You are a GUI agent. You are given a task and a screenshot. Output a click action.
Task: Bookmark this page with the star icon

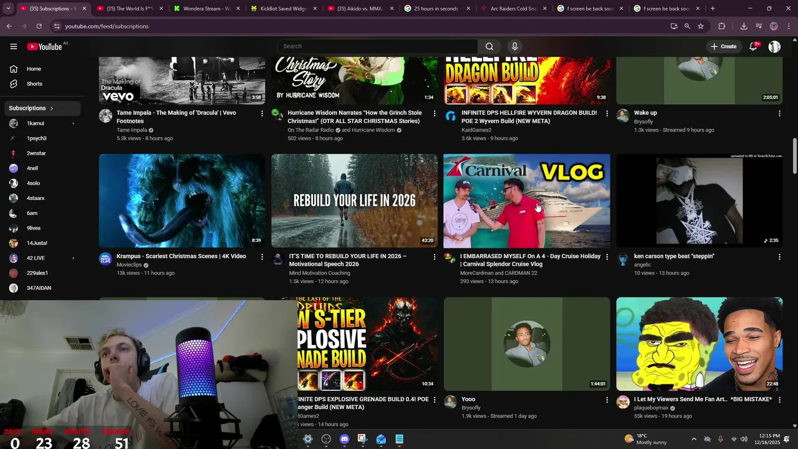pyautogui.click(x=701, y=26)
